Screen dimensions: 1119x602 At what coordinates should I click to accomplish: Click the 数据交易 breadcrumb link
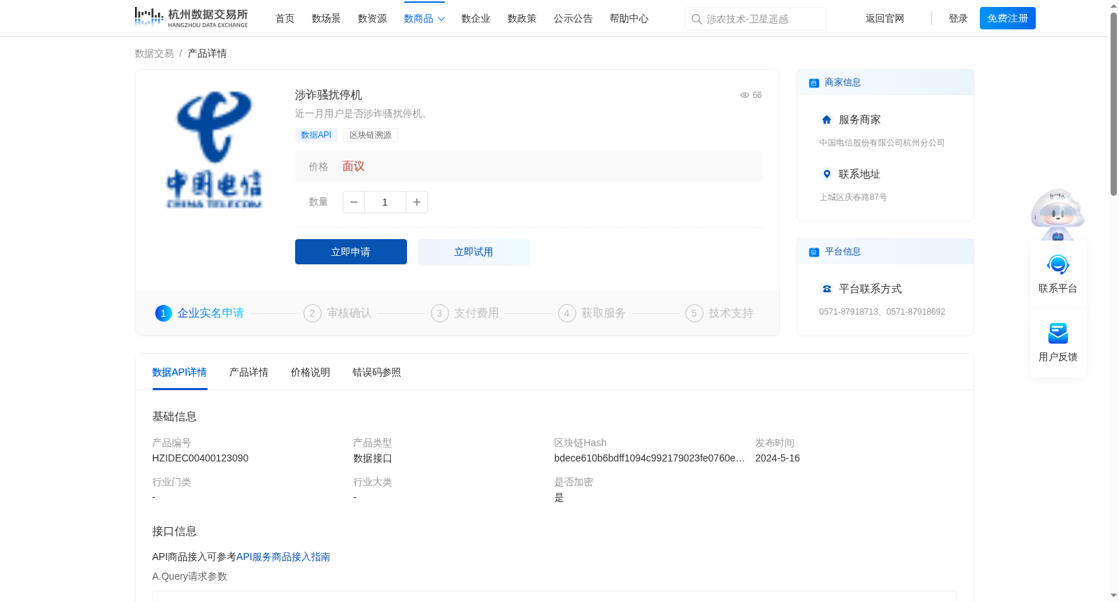pos(154,53)
